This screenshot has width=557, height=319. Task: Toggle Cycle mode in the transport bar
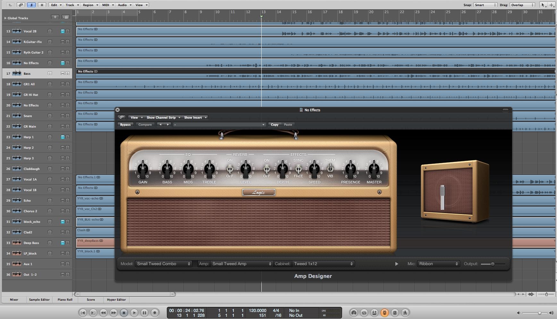coord(364,313)
